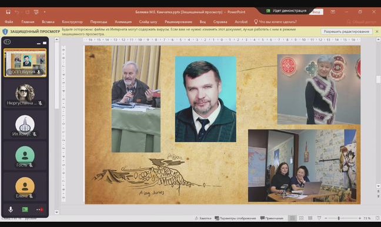This screenshot has width=381, height=227.
Task: Open the Анимация ribbon tab
Action: (x=123, y=22)
